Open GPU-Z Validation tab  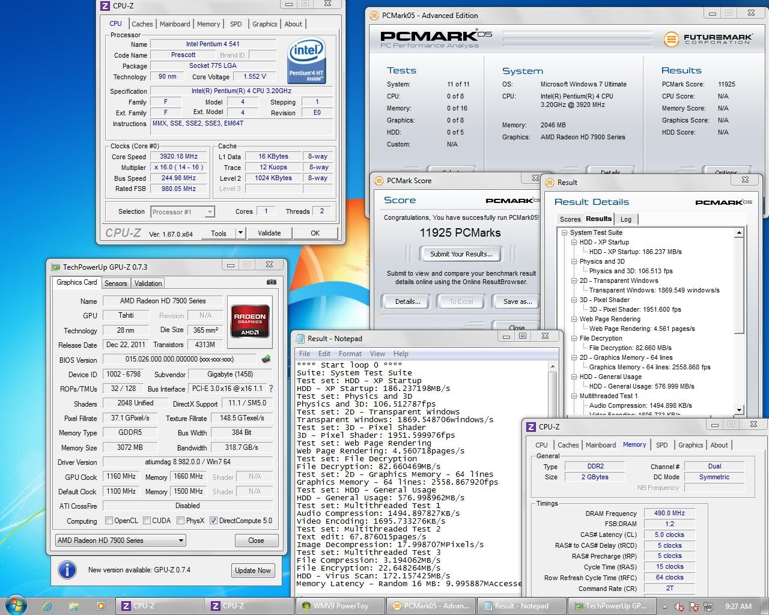(x=148, y=283)
